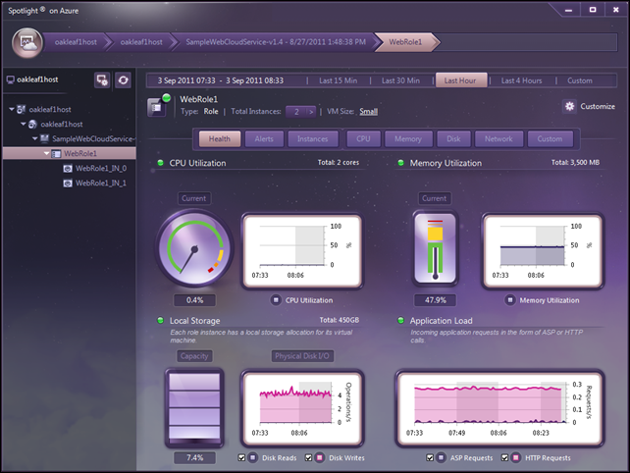The image size is (630, 473).
Task: Switch to the Disk tab
Action: point(453,139)
